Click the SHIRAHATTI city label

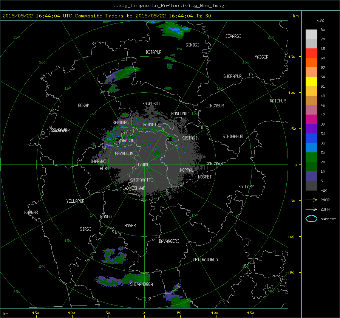click(142, 180)
